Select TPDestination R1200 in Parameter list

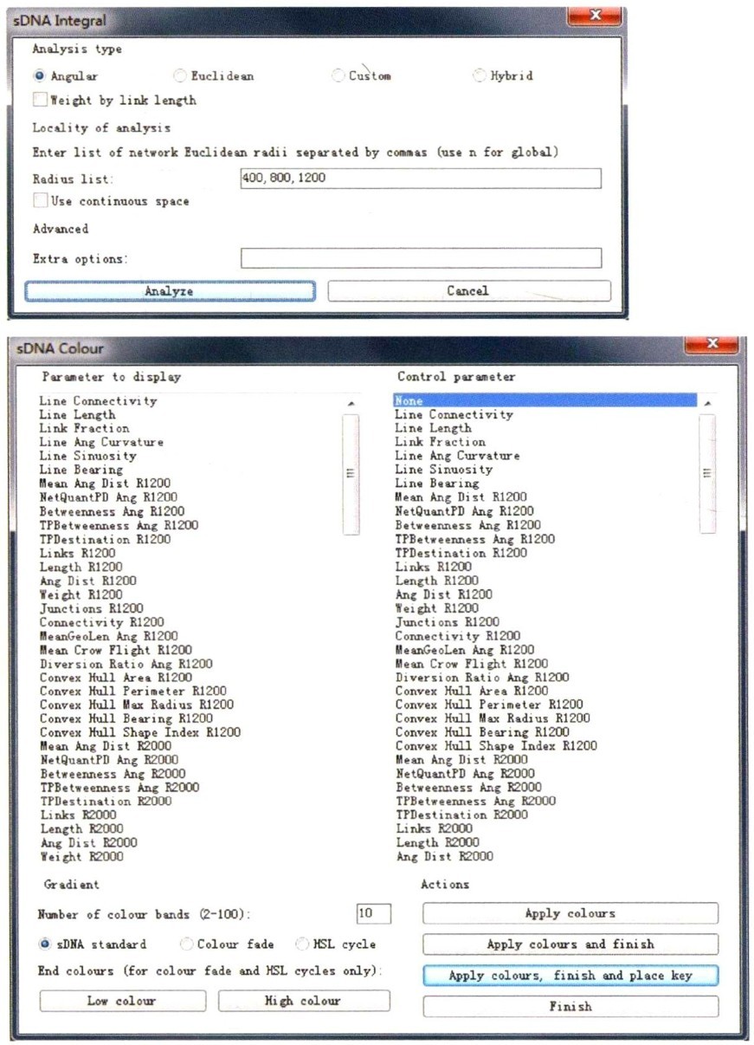tap(105, 539)
